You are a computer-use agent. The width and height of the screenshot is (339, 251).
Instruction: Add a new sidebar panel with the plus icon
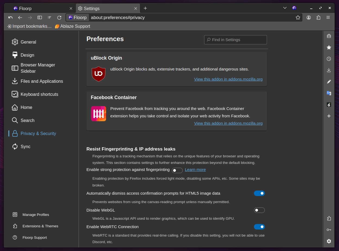pos(329,116)
